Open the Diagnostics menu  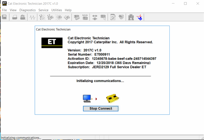coord(27,10)
